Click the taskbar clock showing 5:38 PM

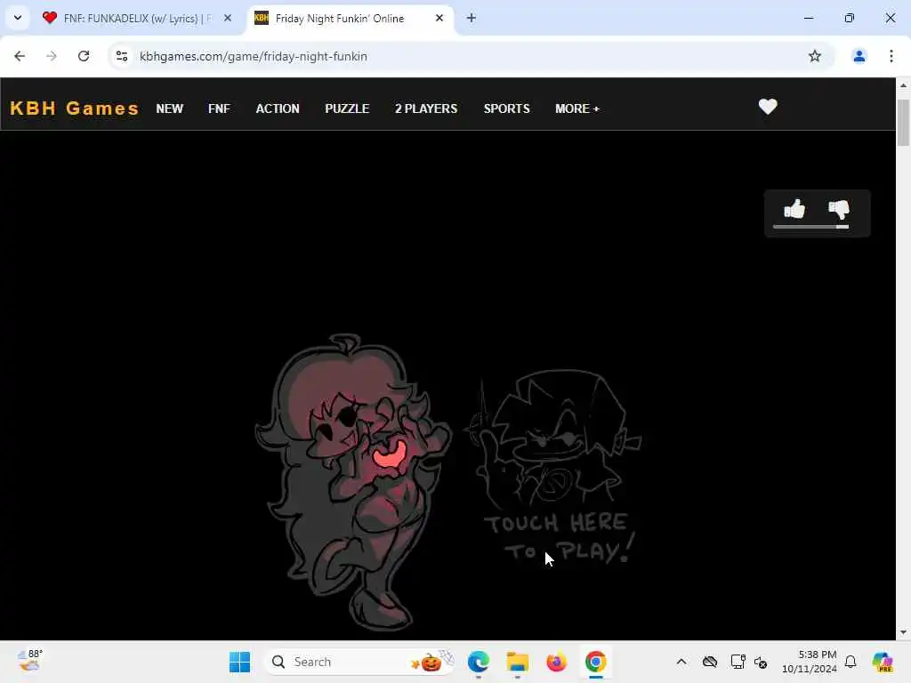coord(810,662)
